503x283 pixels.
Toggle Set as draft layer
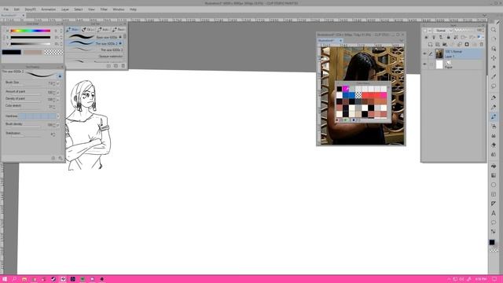click(x=441, y=37)
